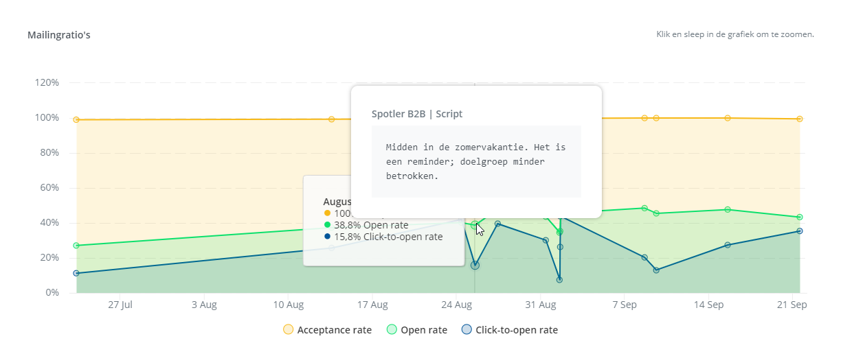Select the first Acceptance rate data point
This screenshot has height=354, width=843.
[76, 119]
